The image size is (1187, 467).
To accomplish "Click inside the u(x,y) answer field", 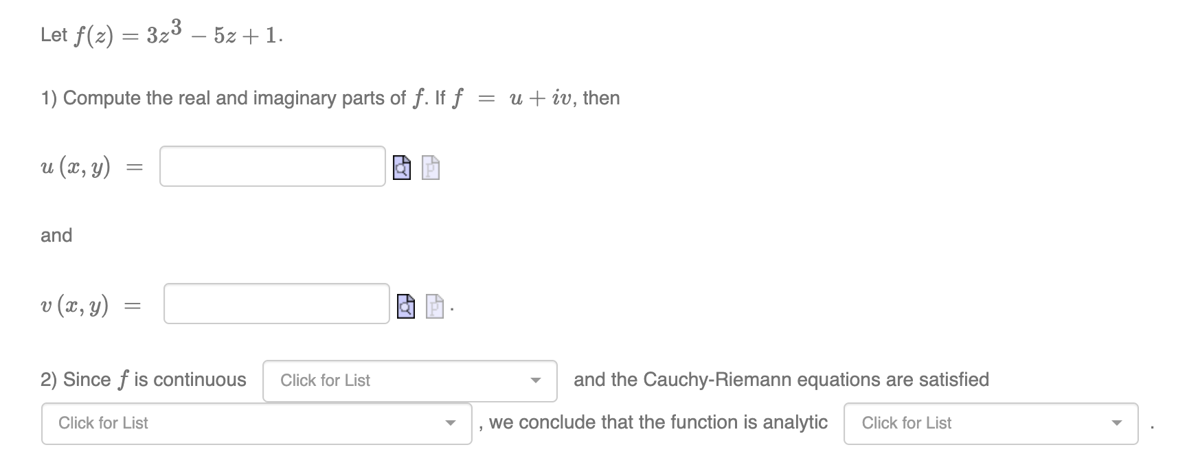I will pyautogui.click(x=272, y=166).
